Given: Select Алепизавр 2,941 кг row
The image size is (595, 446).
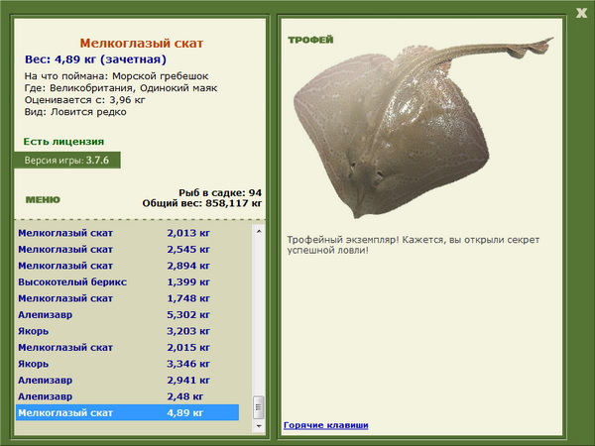Looking at the screenshot, I should (128, 380).
